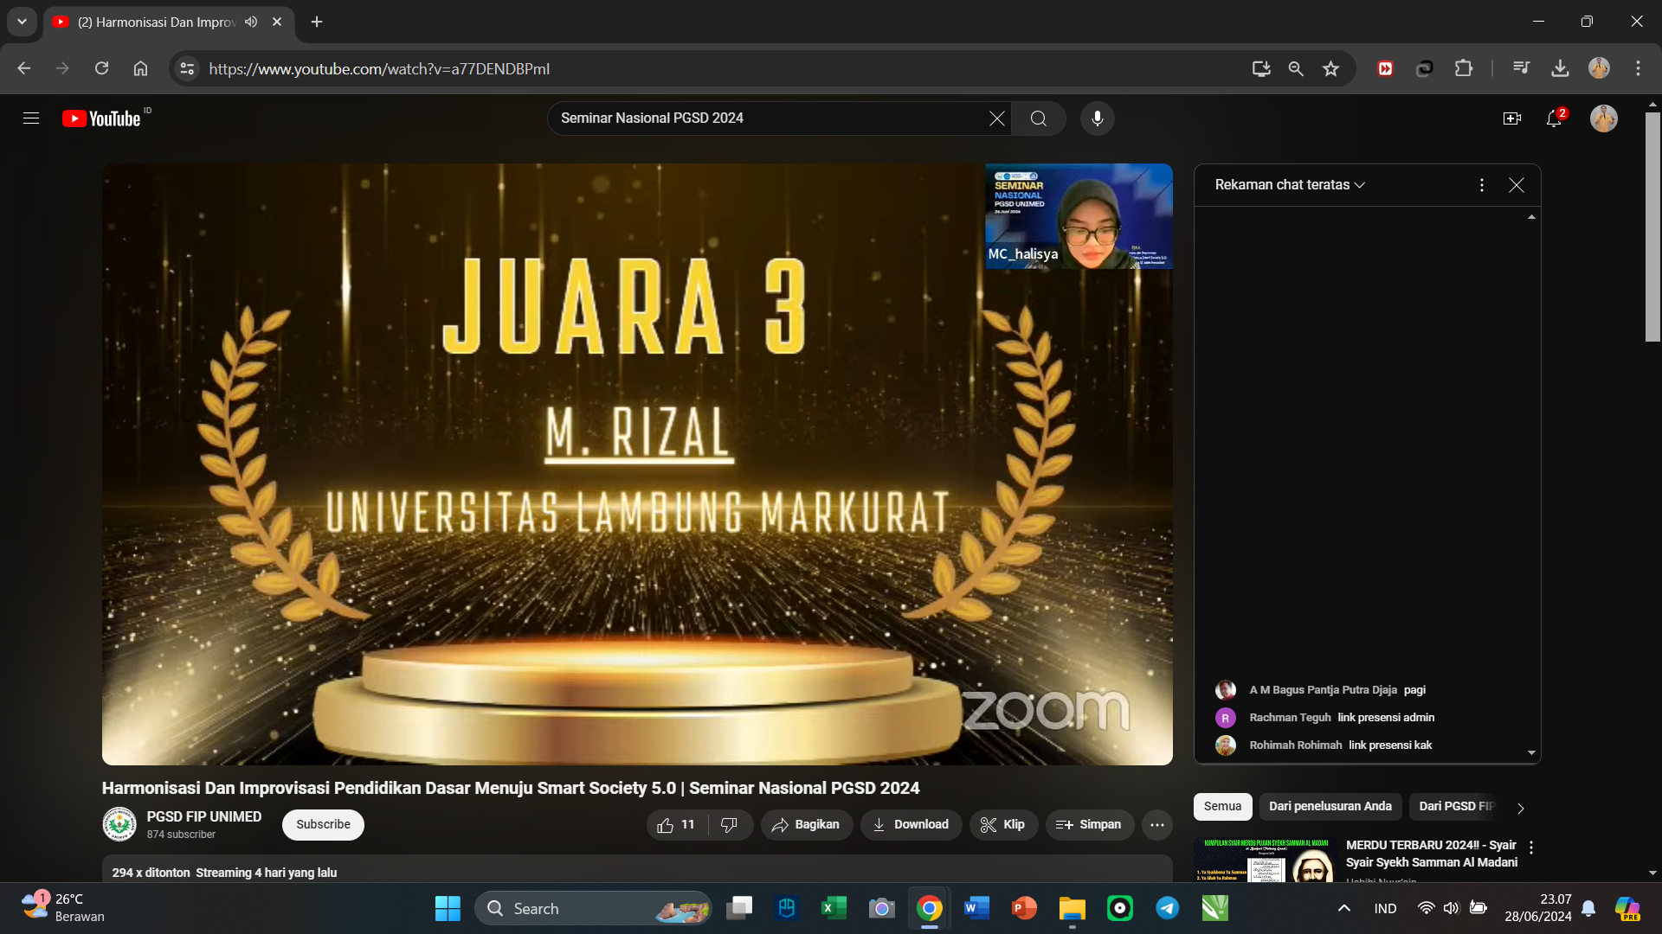This screenshot has height=934, width=1662.
Task: Open the Create video icon
Action: (x=1512, y=118)
